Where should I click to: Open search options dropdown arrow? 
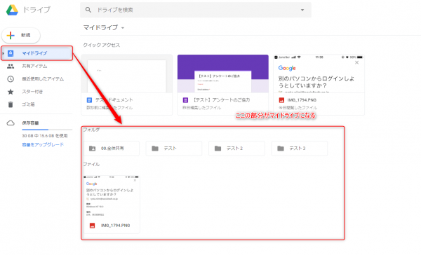tap(302, 10)
